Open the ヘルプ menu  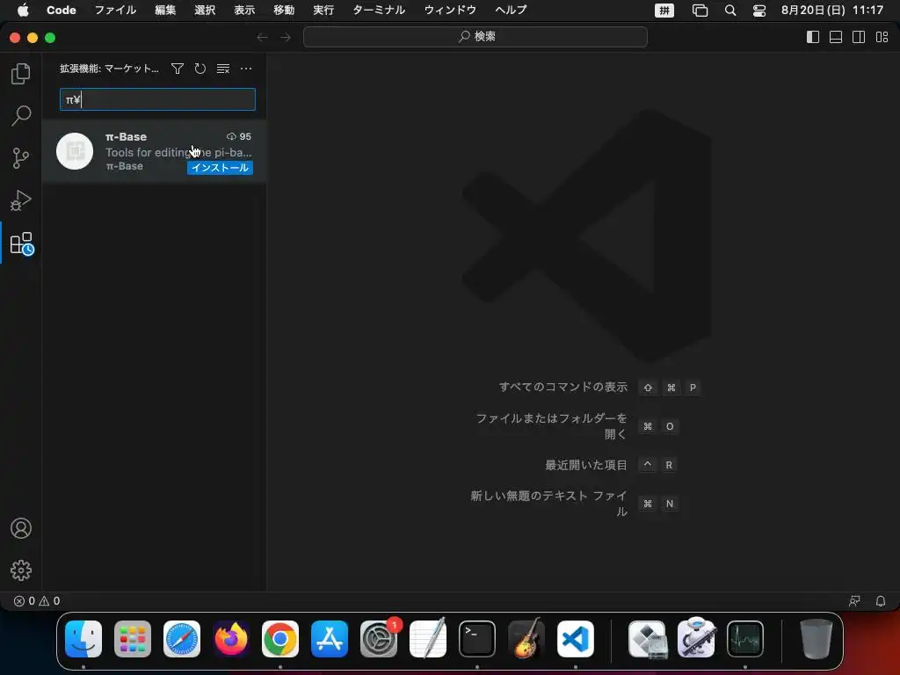[x=511, y=10]
